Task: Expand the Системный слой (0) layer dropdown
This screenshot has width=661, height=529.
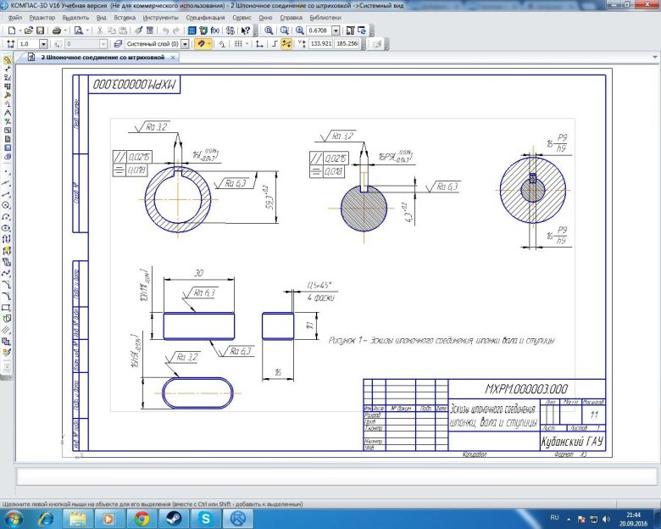Action: click(186, 43)
